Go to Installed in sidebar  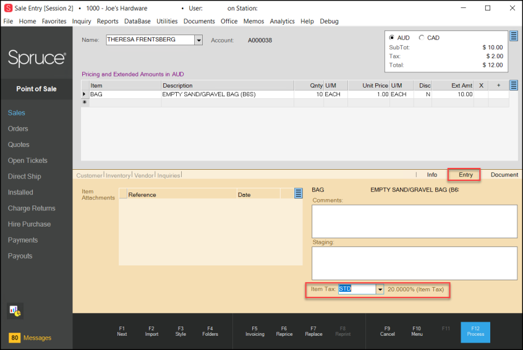20,193
